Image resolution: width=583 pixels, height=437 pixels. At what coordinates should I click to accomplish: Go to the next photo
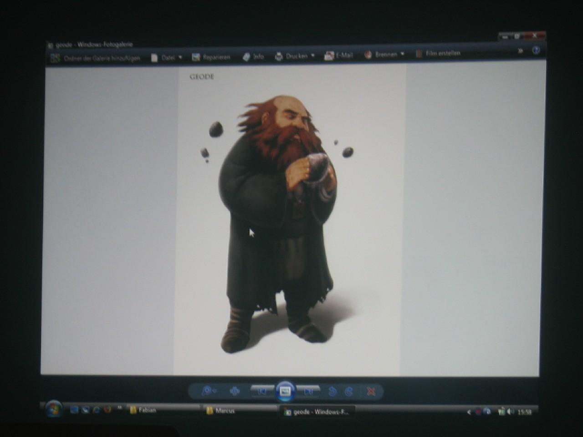point(308,391)
